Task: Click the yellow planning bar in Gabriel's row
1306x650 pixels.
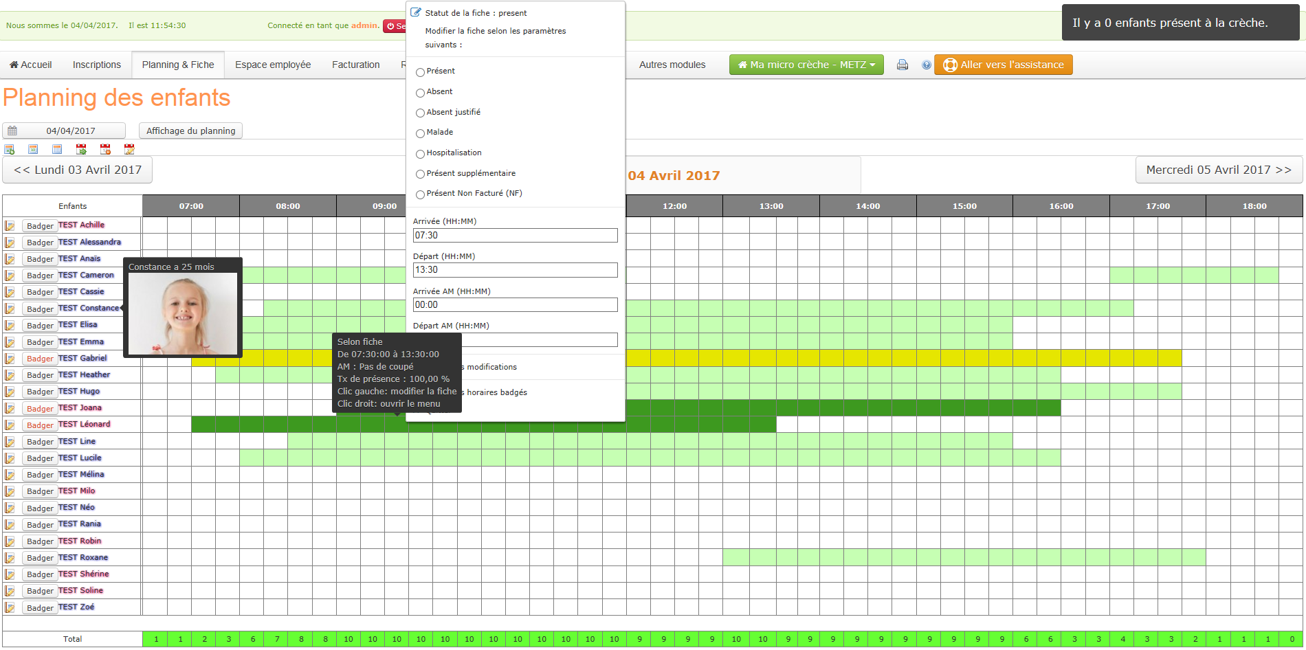Action: [894, 358]
